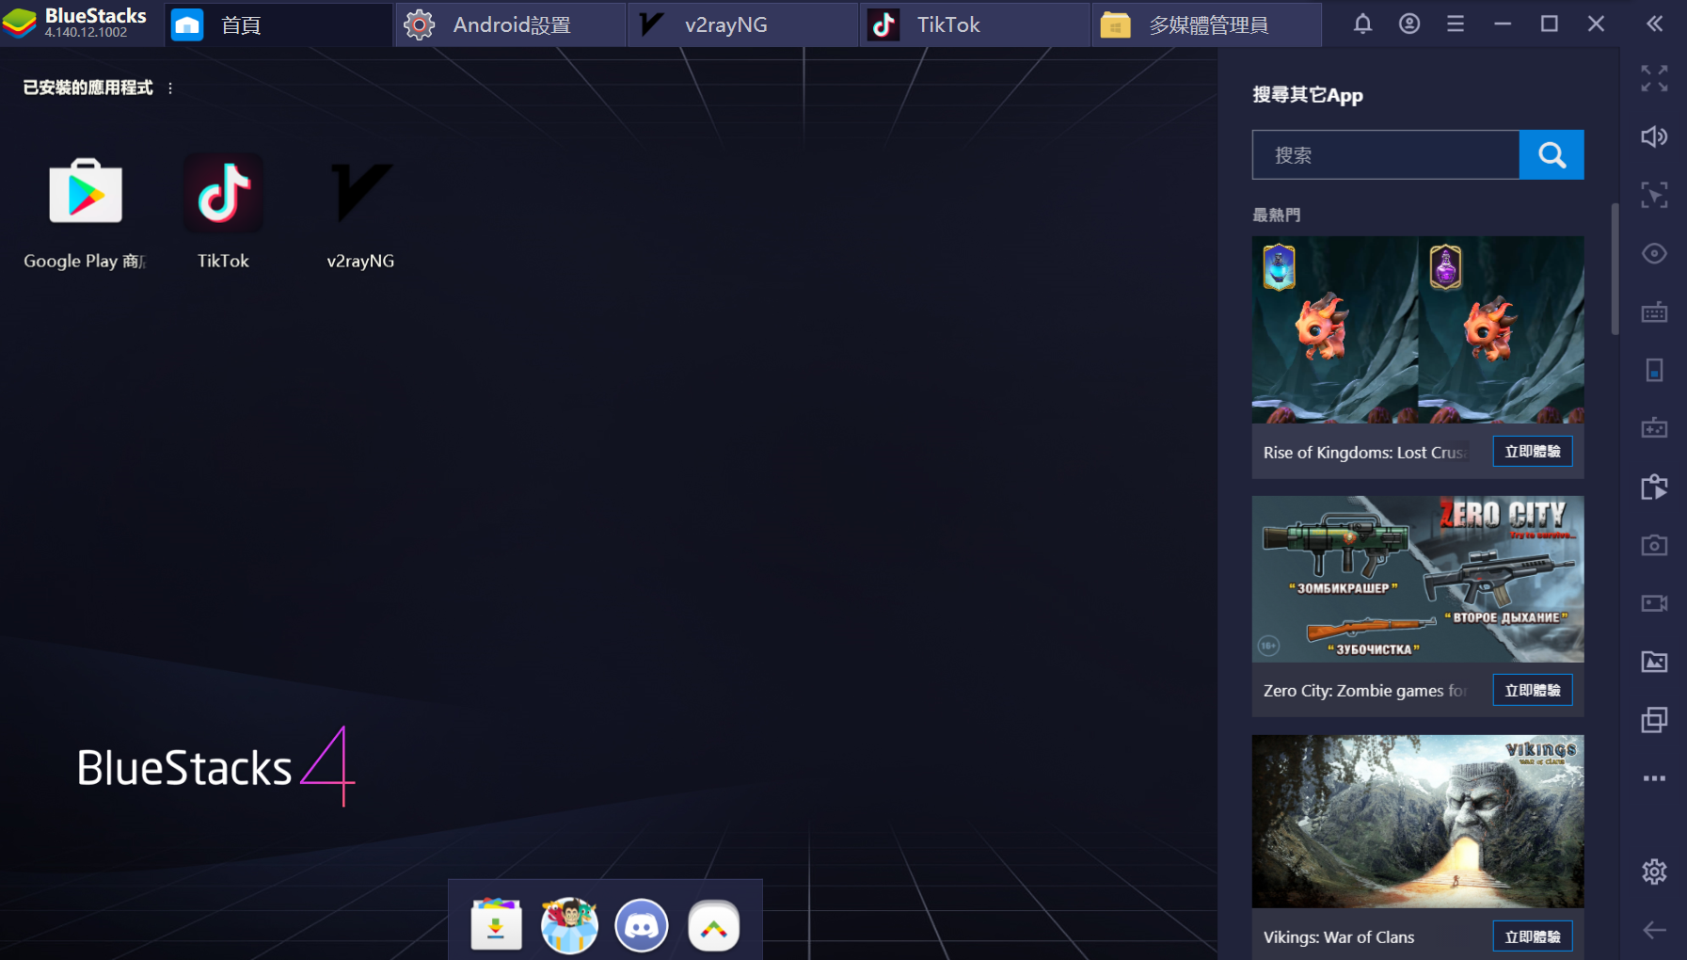Open the cartoon character dock icon
This screenshot has height=960, width=1687.
(569, 925)
